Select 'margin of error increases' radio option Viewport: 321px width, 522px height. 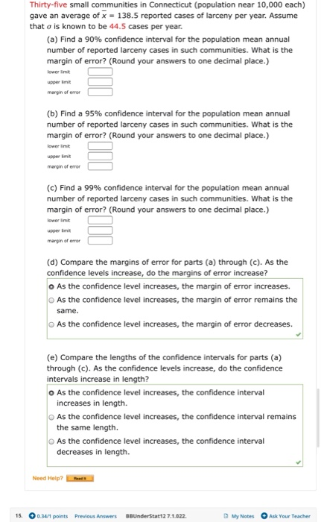51,286
